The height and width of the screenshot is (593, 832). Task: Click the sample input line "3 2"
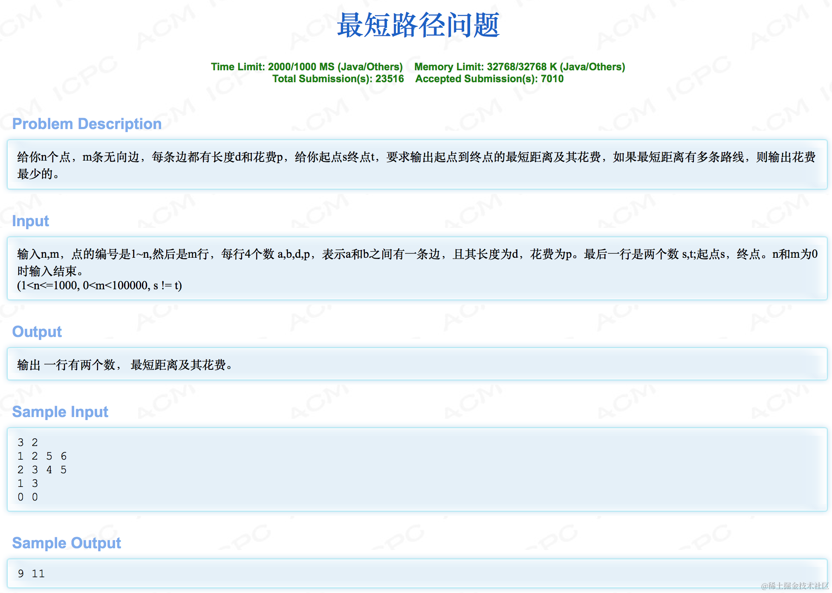(28, 443)
